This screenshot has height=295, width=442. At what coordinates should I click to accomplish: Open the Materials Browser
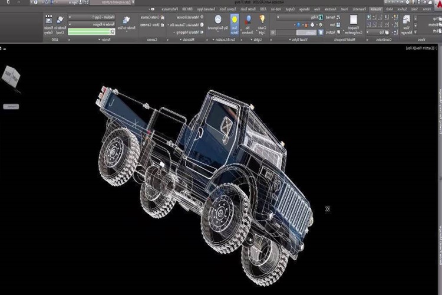pos(190,17)
